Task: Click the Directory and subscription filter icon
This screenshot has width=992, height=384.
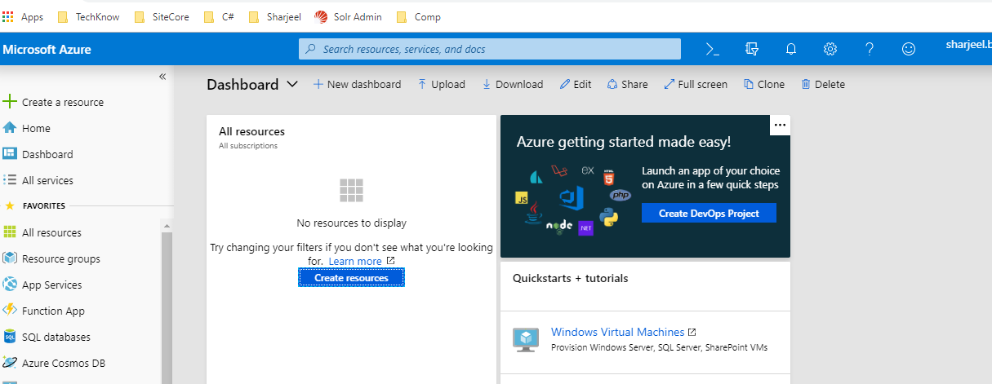Action: (x=752, y=49)
